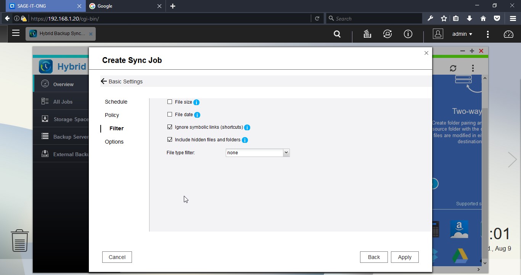
Task: Click the info icon beside File date
Action: click(197, 115)
